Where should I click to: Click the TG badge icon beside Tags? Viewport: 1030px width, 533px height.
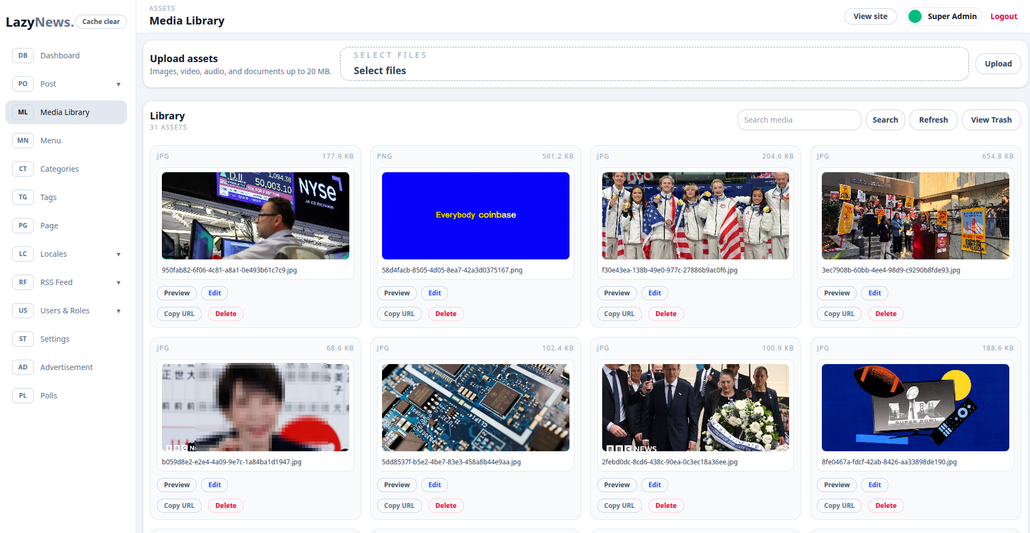pos(23,197)
